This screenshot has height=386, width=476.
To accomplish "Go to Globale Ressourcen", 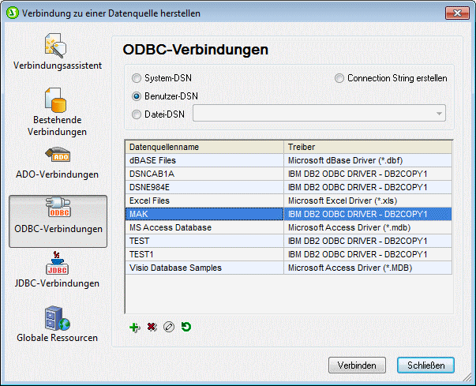I will [57, 324].
